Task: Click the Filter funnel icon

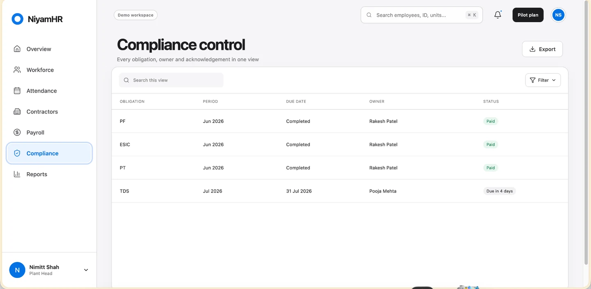Action: point(533,80)
